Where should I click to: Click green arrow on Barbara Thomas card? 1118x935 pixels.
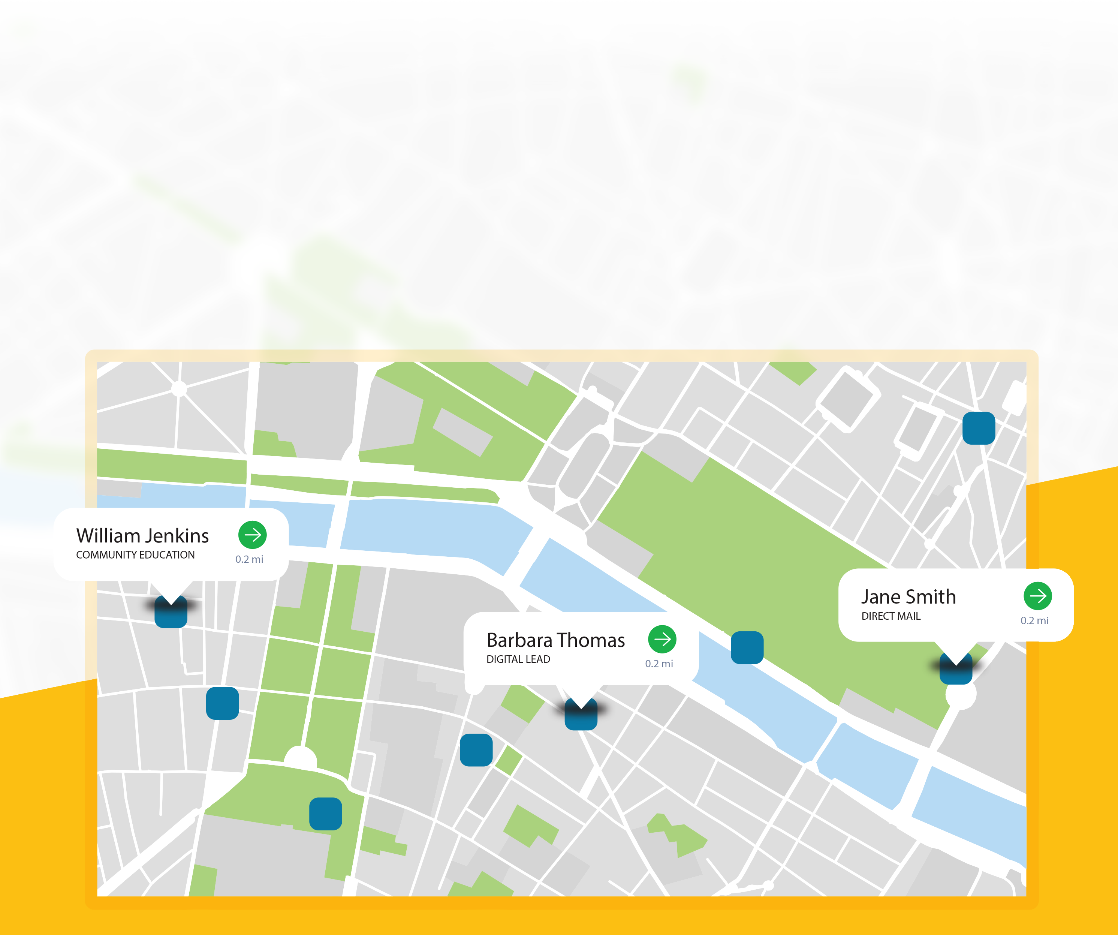point(662,639)
